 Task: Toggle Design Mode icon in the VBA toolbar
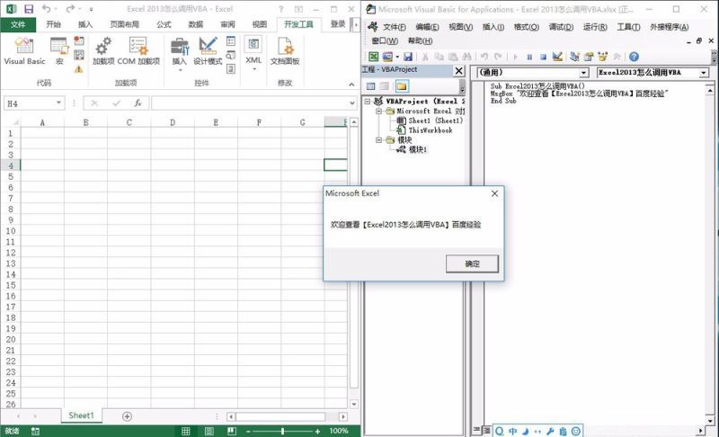point(557,57)
